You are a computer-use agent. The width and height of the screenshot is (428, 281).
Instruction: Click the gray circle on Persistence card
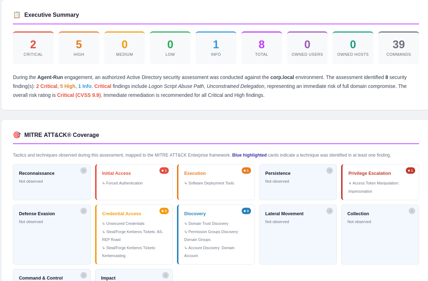coord(329,171)
